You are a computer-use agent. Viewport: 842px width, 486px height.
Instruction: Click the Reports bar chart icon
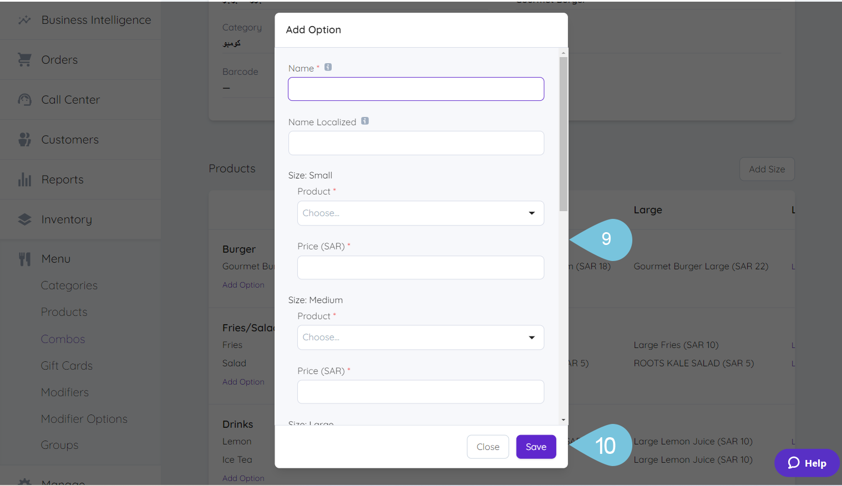point(24,179)
